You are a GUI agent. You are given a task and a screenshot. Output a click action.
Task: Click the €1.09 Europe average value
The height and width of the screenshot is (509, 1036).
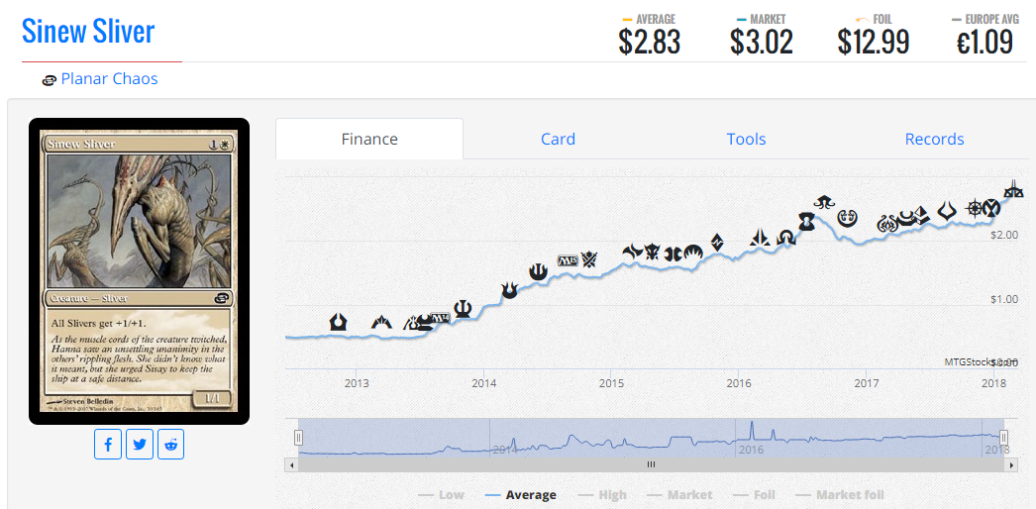[x=984, y=43]
